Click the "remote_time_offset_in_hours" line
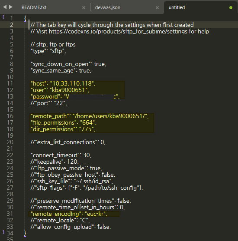Screen dimensions: 238x241 click(x=77, y=207)
